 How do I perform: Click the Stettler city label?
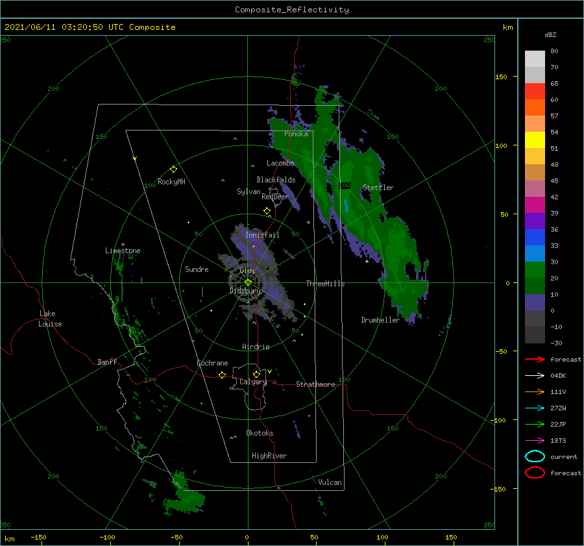(378, 188)
